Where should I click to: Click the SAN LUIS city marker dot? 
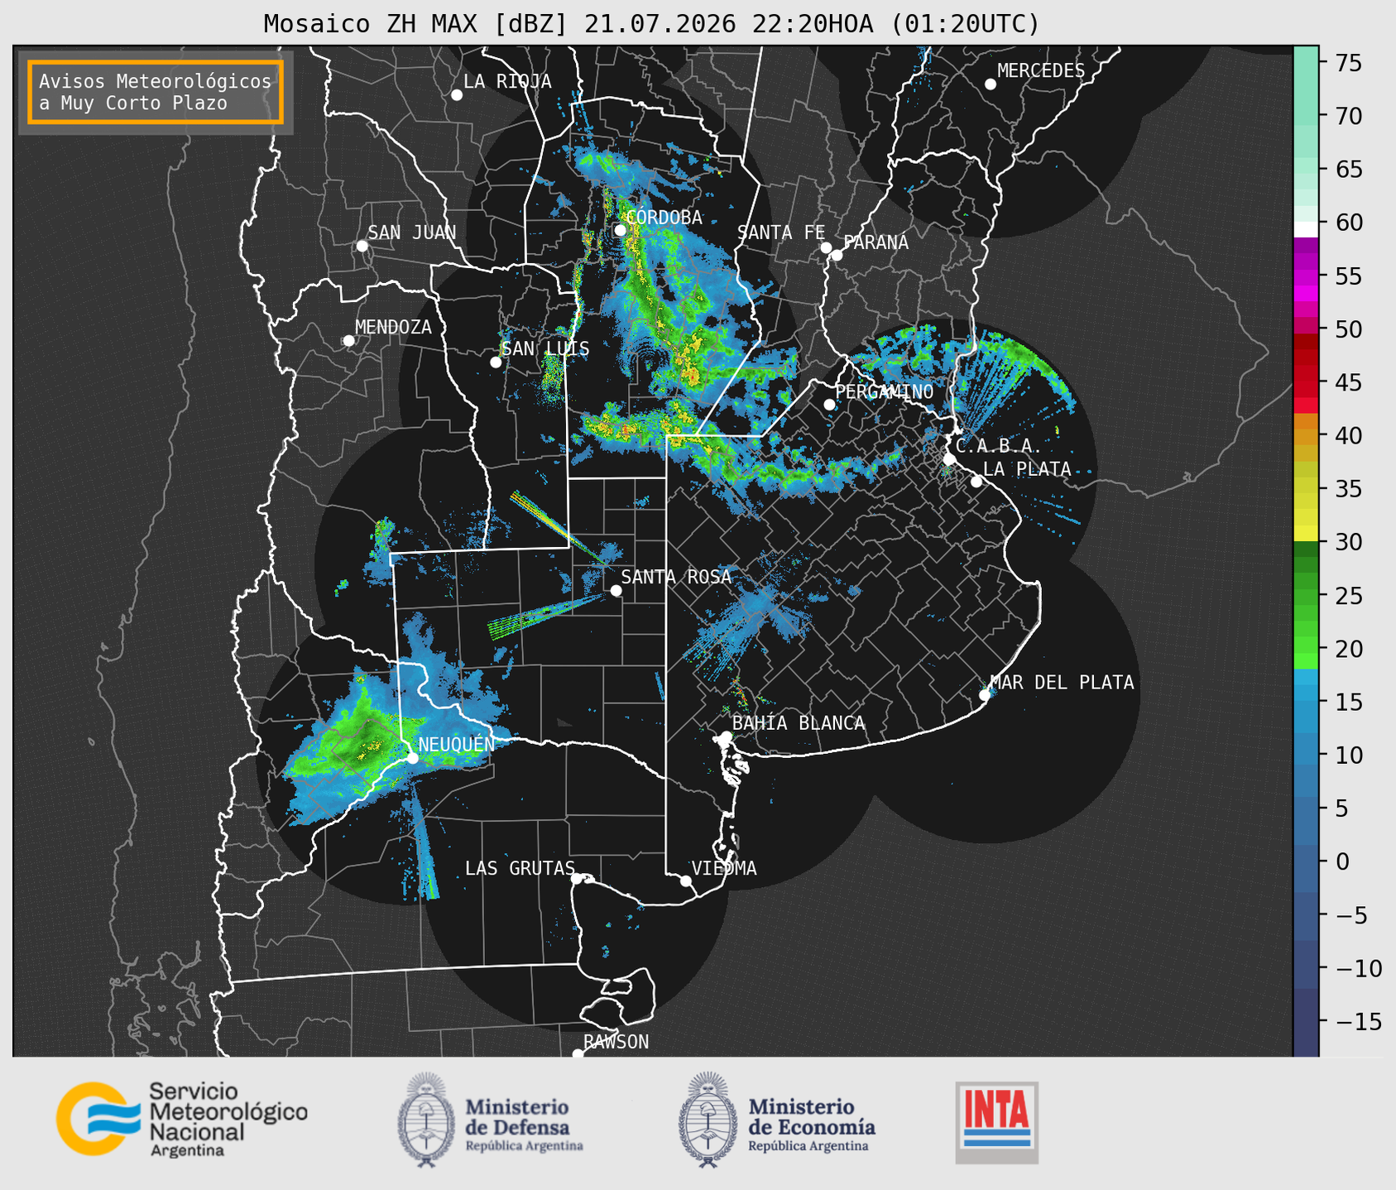496,362
